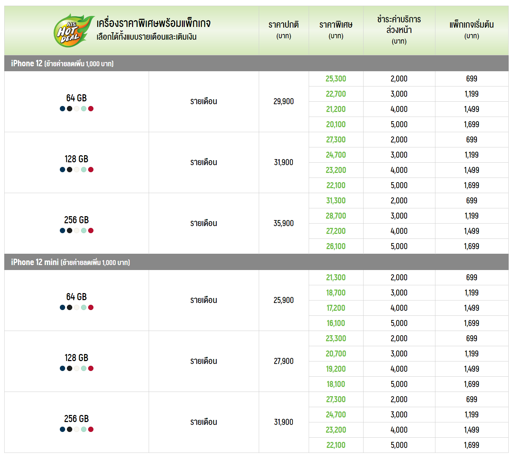
Task: Click the special price '18,700'
Action: coord(336,293)
